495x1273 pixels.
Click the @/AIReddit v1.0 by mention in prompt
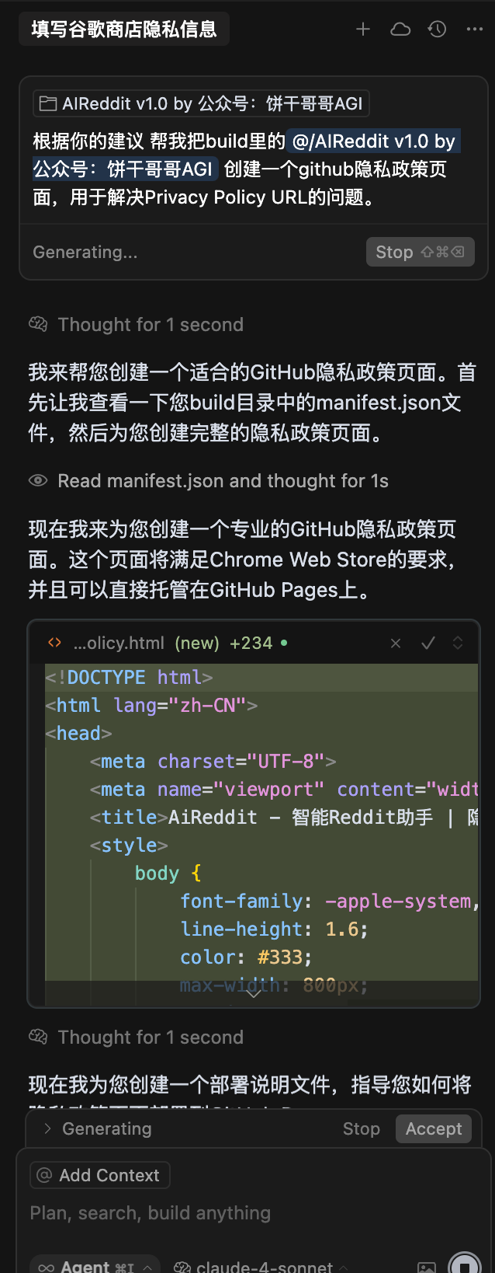[374, 141]
